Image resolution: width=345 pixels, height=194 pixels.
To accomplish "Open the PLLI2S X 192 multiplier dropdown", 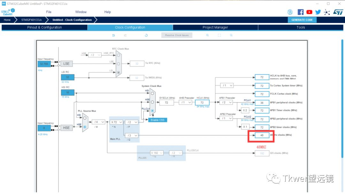I will (x=157, y=153).
